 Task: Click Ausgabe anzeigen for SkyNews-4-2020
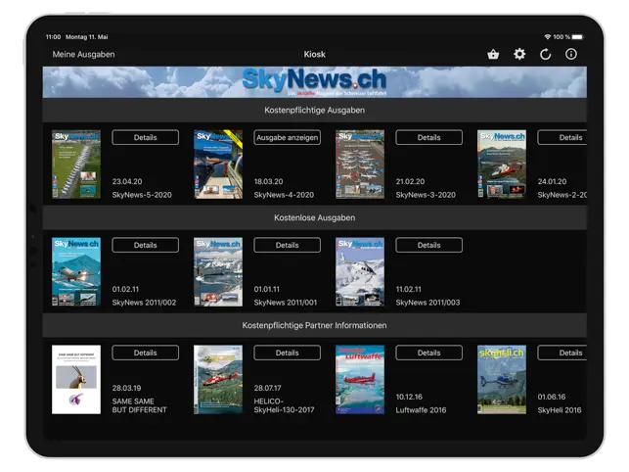[288, 137]
